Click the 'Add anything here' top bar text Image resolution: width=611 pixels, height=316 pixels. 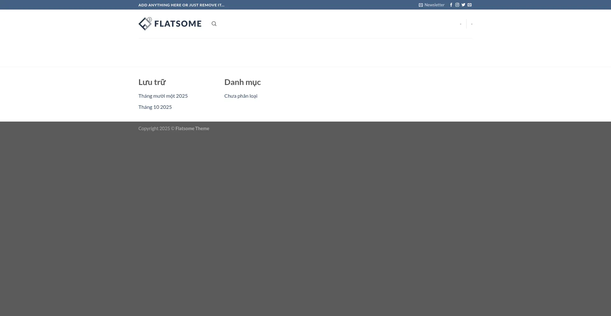(x=181, y=5)
